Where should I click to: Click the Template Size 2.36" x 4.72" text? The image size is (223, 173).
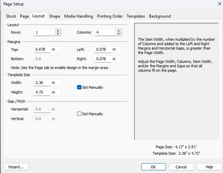(176, 153)
